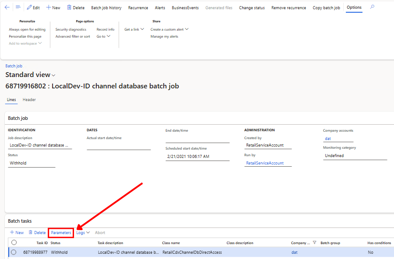This screenshot has width=394, height=259.
Task: Click the Actual start date/time field
Action: coord(119,146)
